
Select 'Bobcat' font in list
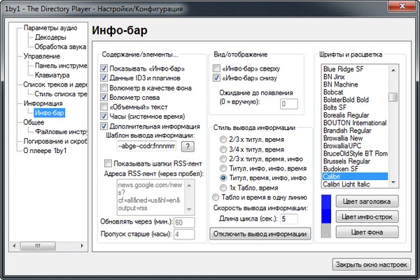[334, 89]
